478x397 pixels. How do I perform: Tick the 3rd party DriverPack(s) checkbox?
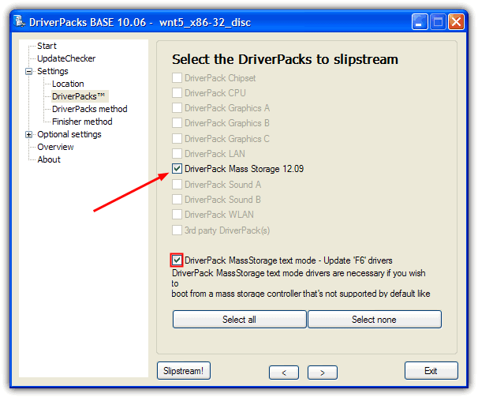(x=177, y=230)
